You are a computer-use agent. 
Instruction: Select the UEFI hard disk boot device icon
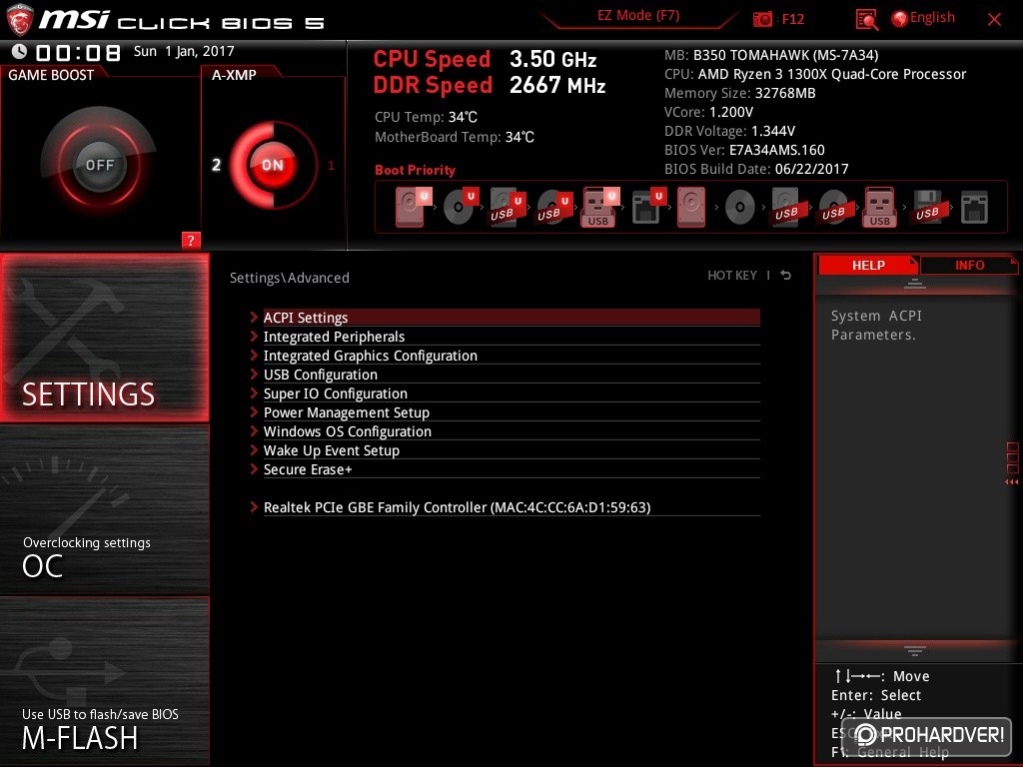[413, 207]
